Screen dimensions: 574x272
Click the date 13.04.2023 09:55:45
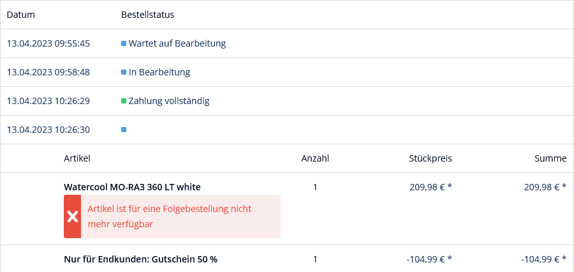[x=48, y=43]
